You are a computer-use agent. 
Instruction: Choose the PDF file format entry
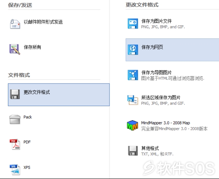tap(27, 142)
